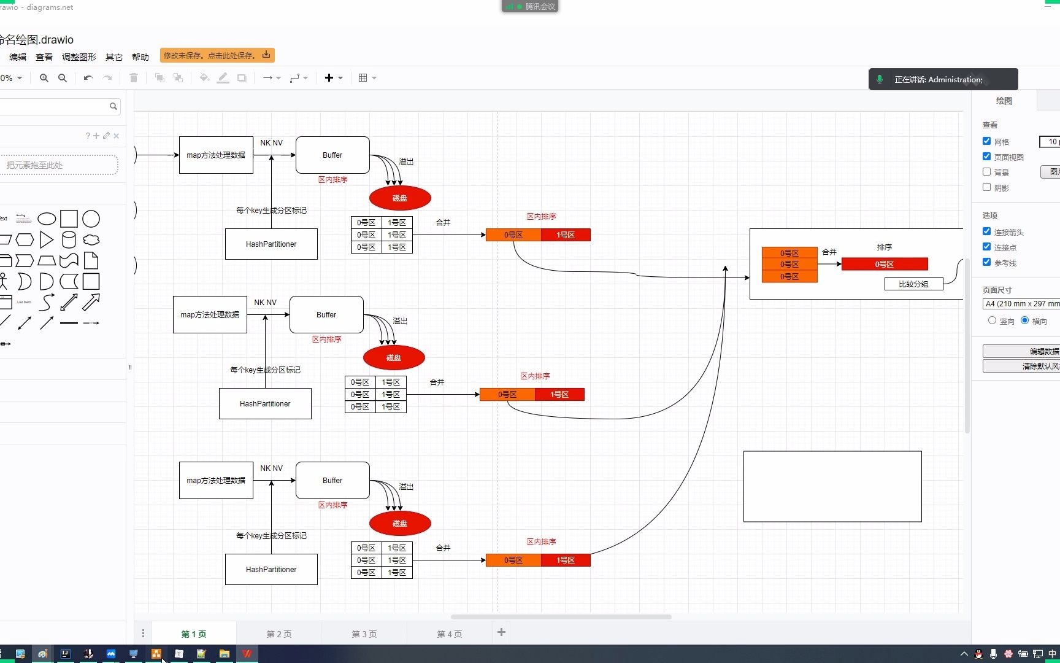1060x663 pixels.
Task: Toggle the 页面视图 page view checkbox
Action: click(986, 157)
